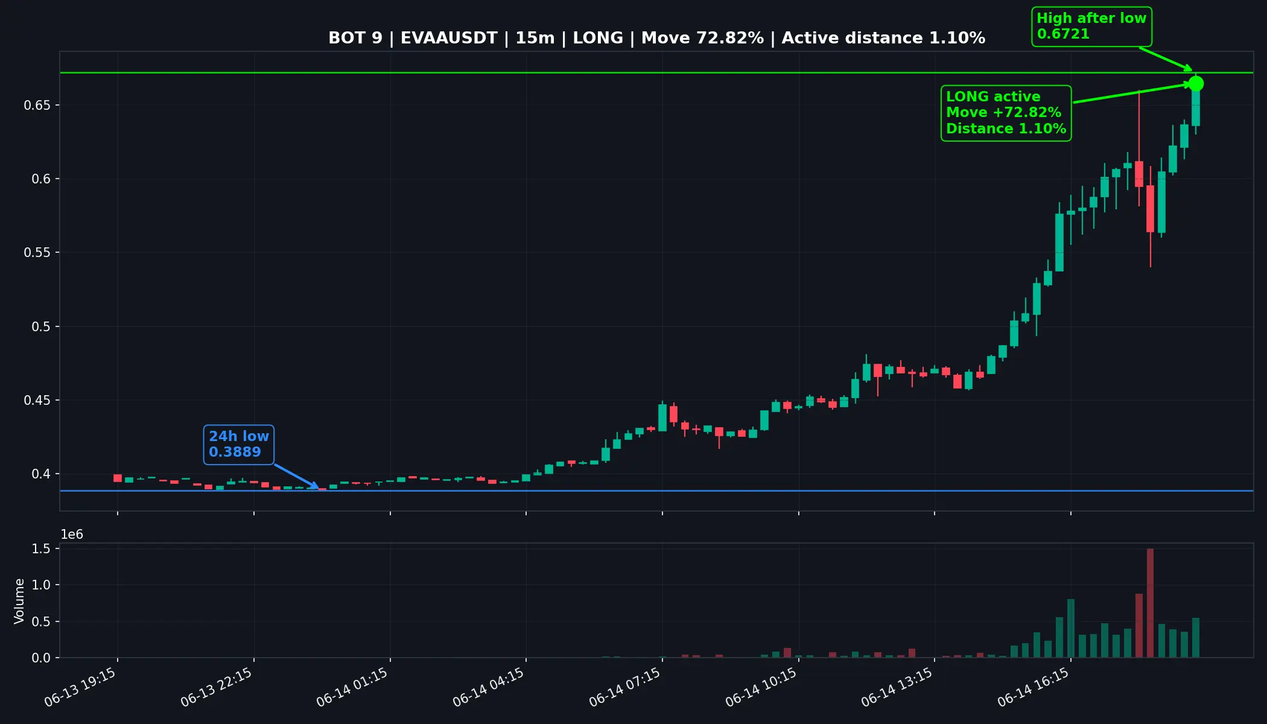
Task: Click the "Volume" axis title
Action: click(19, 601)
